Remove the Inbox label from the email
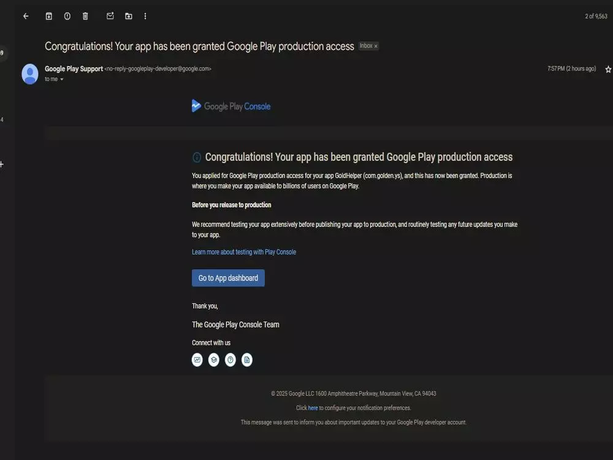 coord(375,45)
